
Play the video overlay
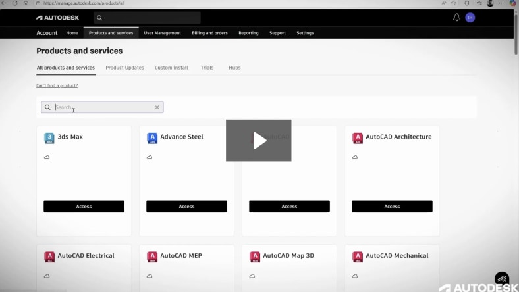pos(259,140)
